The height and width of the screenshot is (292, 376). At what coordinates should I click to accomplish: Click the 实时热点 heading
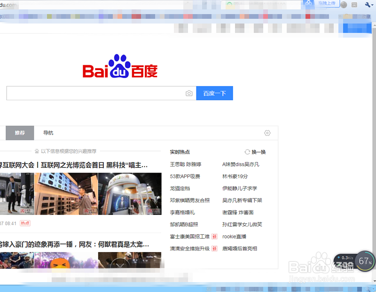click(x=180, y=152)
